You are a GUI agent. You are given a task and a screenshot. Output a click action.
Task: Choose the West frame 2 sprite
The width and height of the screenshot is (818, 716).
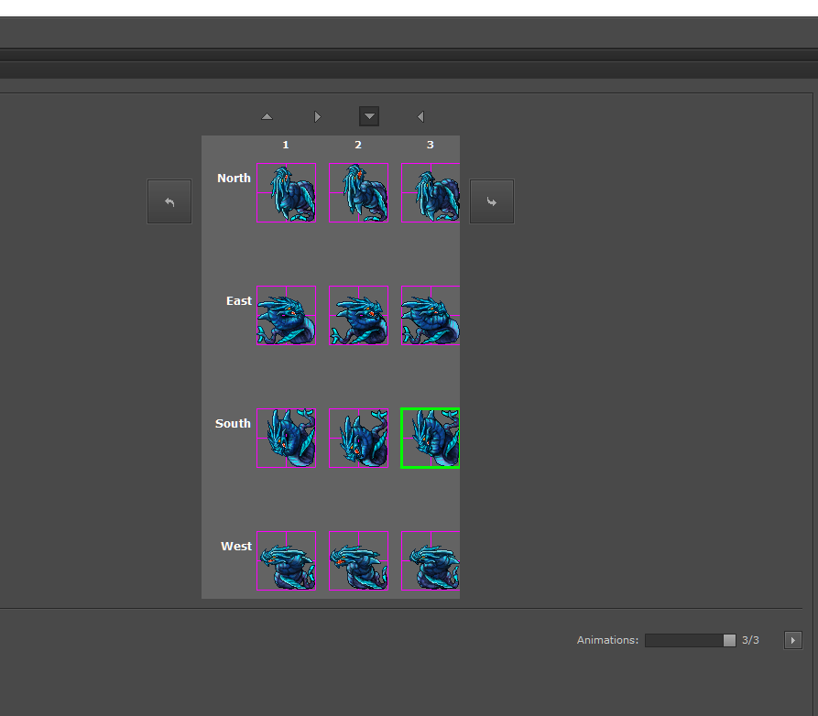click(358, 560)
